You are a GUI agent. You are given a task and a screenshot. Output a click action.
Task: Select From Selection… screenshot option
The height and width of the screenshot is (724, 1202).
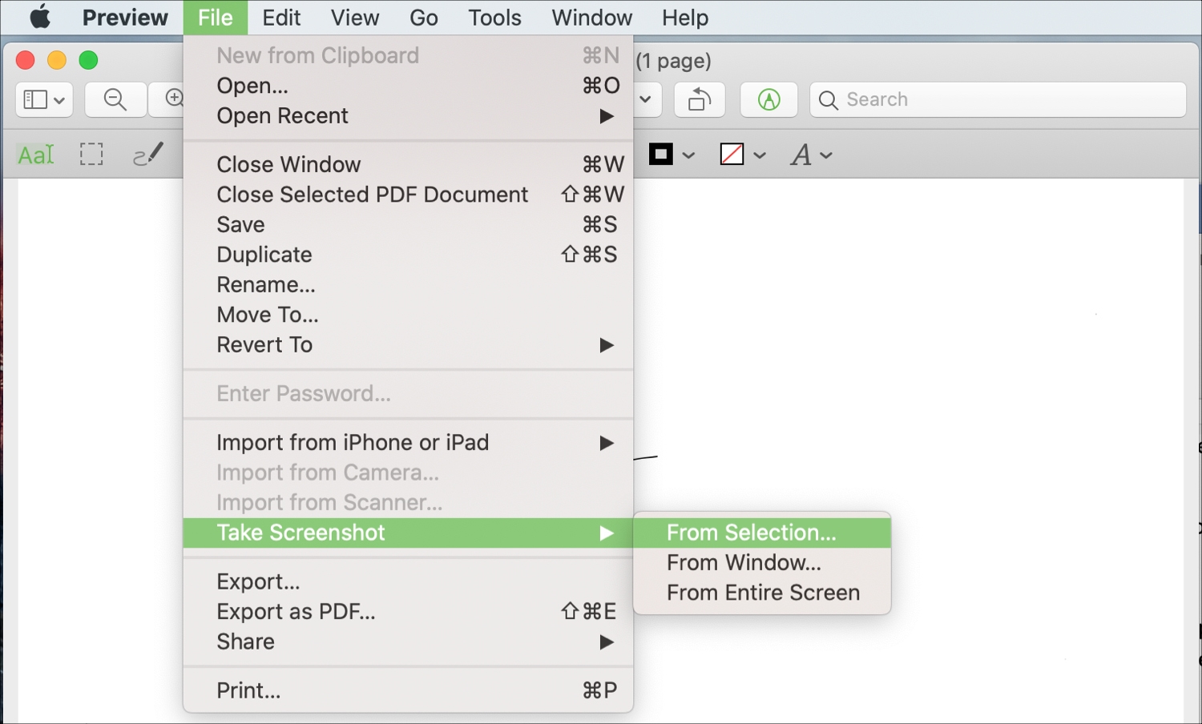tap(762, 533)
